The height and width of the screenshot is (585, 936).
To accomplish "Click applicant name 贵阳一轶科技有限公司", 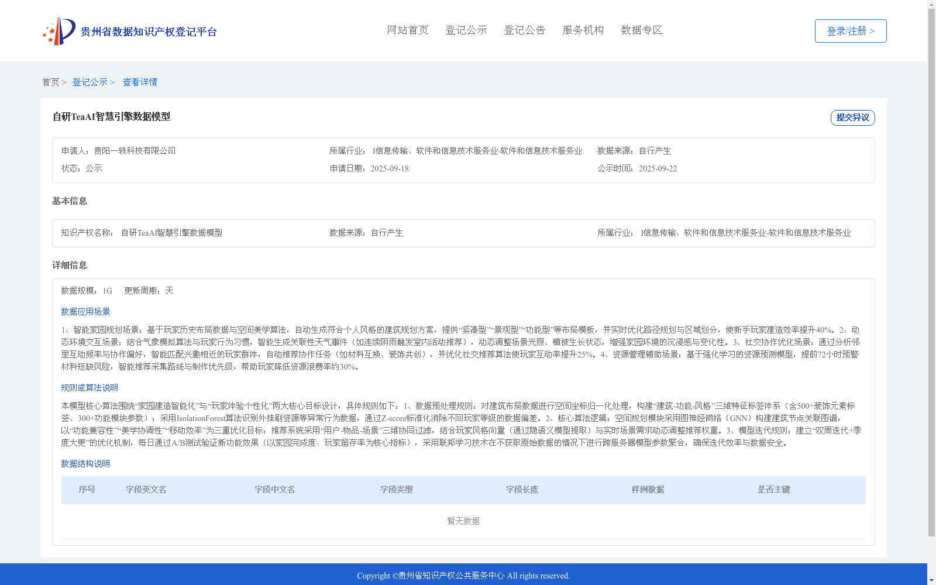I will tap(135, 151).
